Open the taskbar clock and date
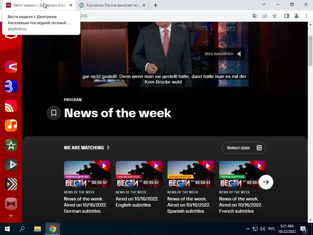Image resolution: width=313 pixels, height=235 pixels. pos(287,229)
